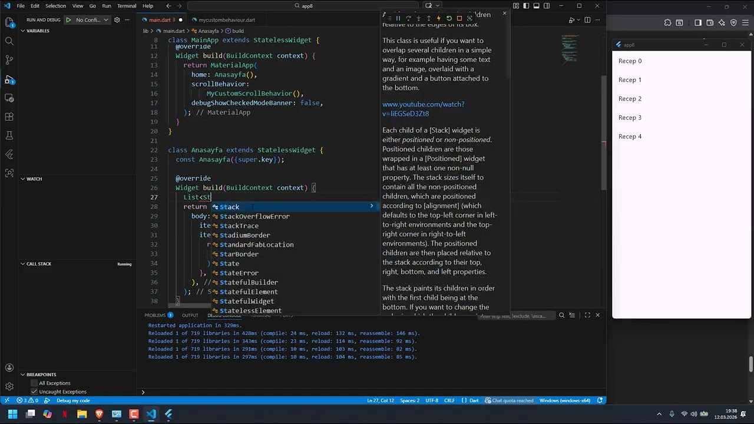754x424 pixels.
Task: Open the Extensions view icon
Action: click(x=9, y=117)
